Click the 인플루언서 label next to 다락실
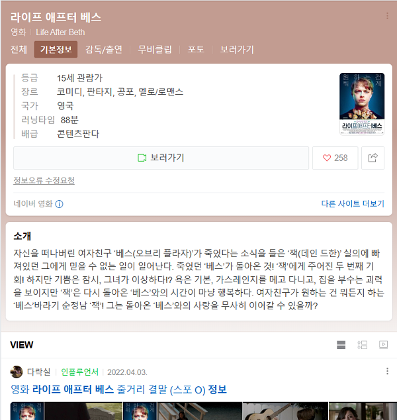The width and height of the screenshot is (397, 420). tap(79, 372)
